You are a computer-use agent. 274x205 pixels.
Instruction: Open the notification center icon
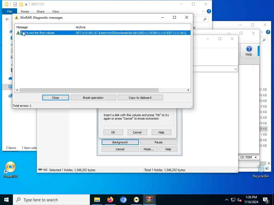266,200
